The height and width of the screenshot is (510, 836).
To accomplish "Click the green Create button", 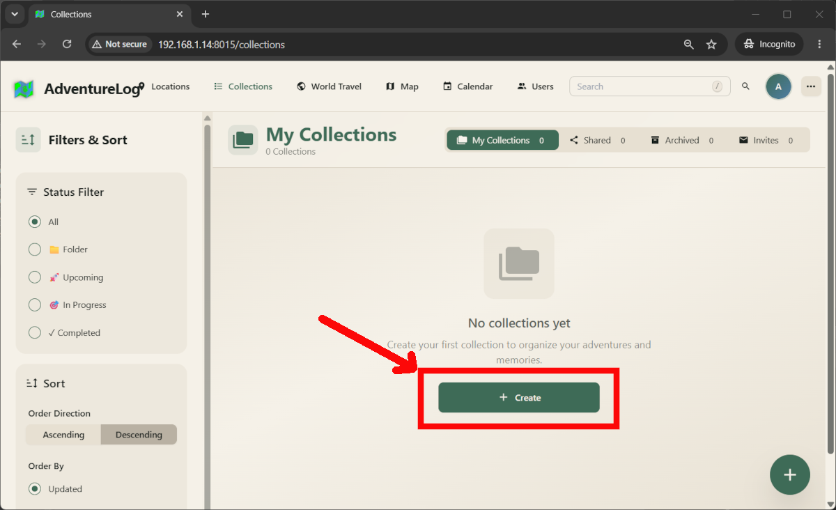I will [519, 397].
